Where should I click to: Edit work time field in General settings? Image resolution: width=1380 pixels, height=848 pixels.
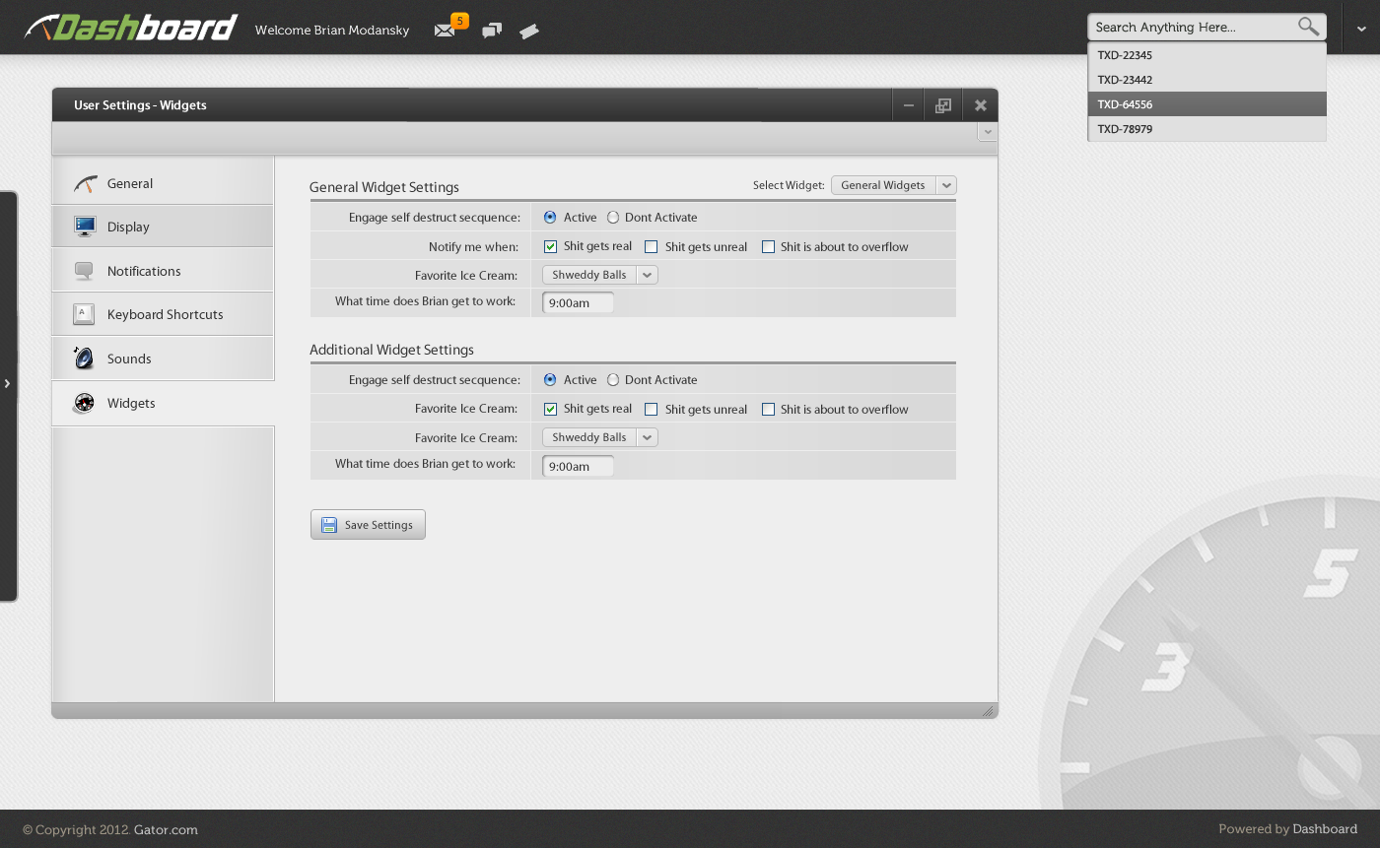pyautogui.click(x=578, y=303)
